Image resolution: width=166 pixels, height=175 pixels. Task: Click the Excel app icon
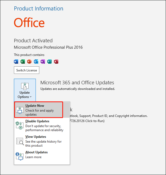[23, 62]
